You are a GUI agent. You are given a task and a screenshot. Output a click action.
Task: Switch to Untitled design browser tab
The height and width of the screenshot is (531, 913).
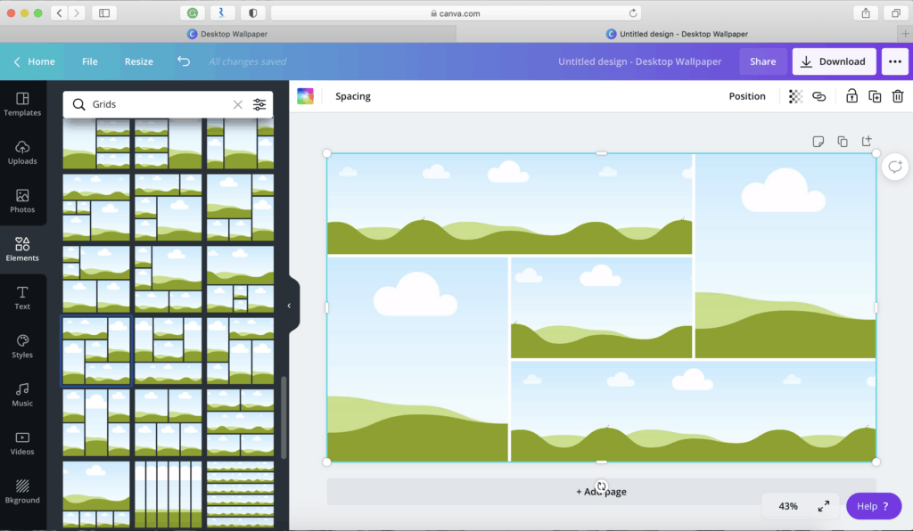tap(677, 34)
